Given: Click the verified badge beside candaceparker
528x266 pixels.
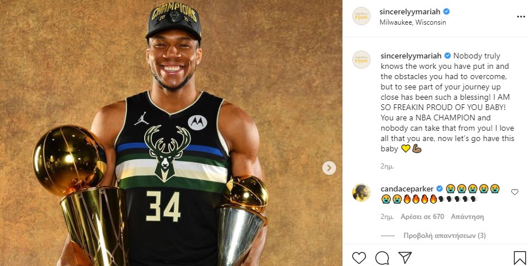Looking at the screenshot, I should pyautogui.click(x=439, y=189).
